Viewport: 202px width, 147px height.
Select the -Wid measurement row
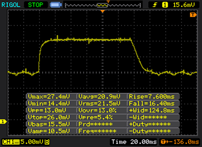148,117
